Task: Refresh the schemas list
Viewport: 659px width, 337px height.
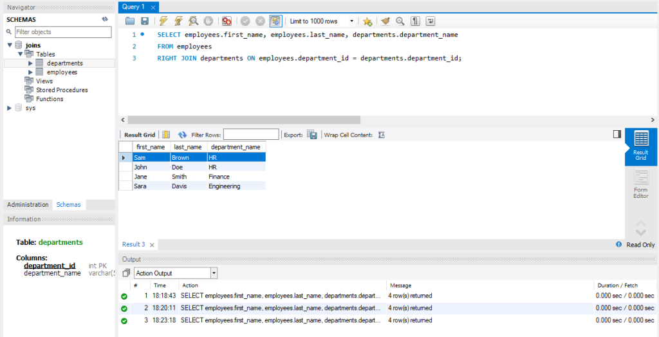Action: (x=105, y=19)
